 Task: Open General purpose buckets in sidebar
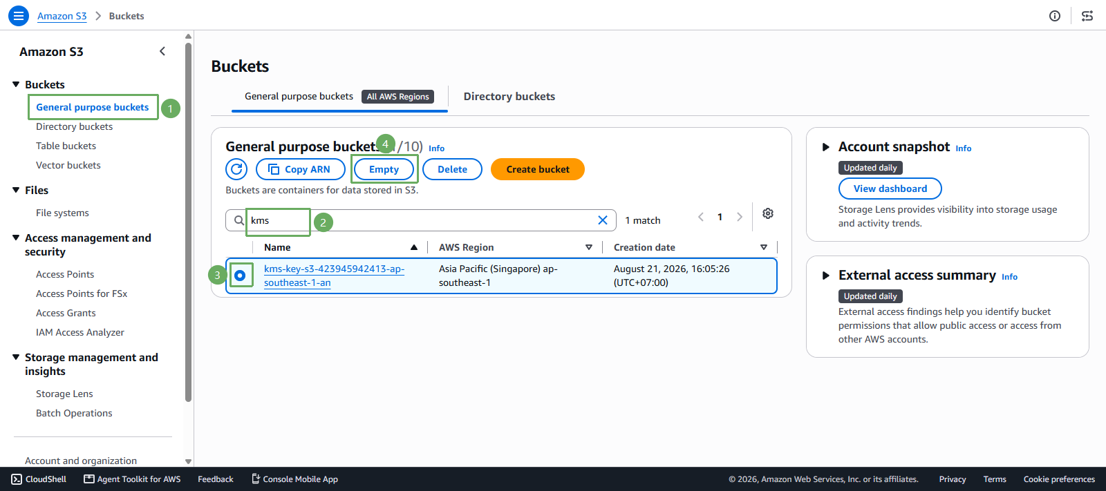click(x=93, y=107)
